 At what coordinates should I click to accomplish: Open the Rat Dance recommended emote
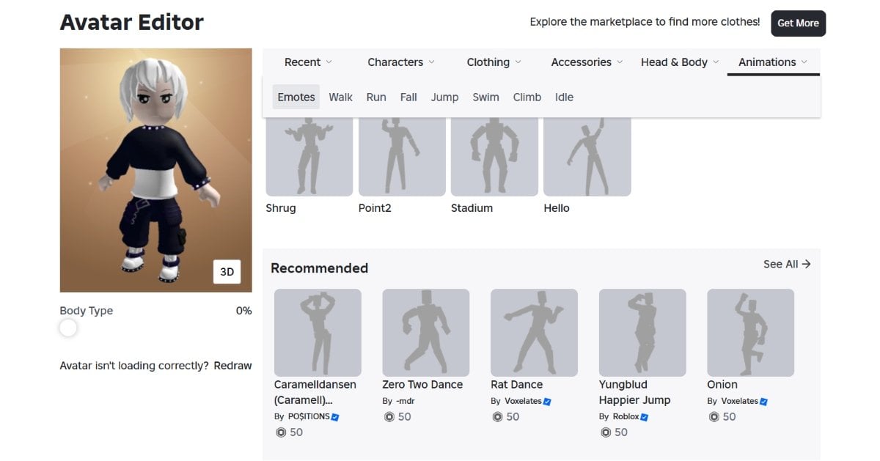(534, 333)
